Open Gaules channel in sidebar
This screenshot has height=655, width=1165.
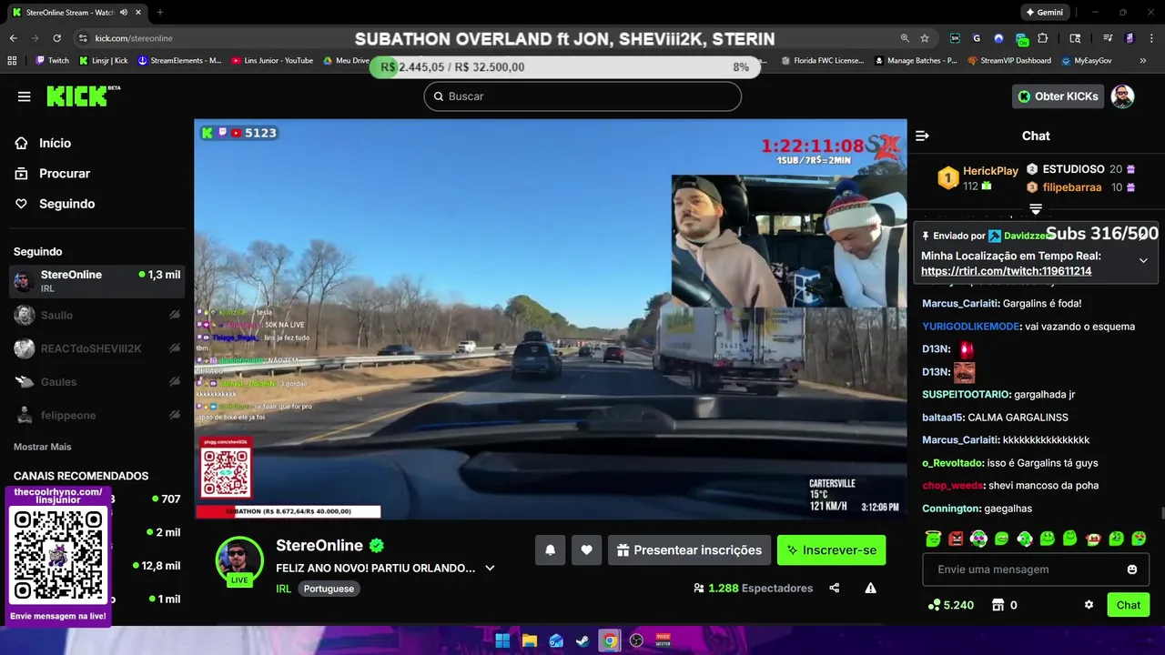[96, 382]
